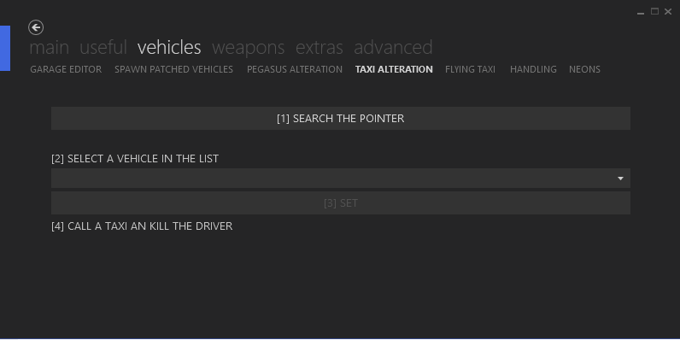680x340 pixels.
Task: Switch to the advanced section
Action: [x=393, y=47]
